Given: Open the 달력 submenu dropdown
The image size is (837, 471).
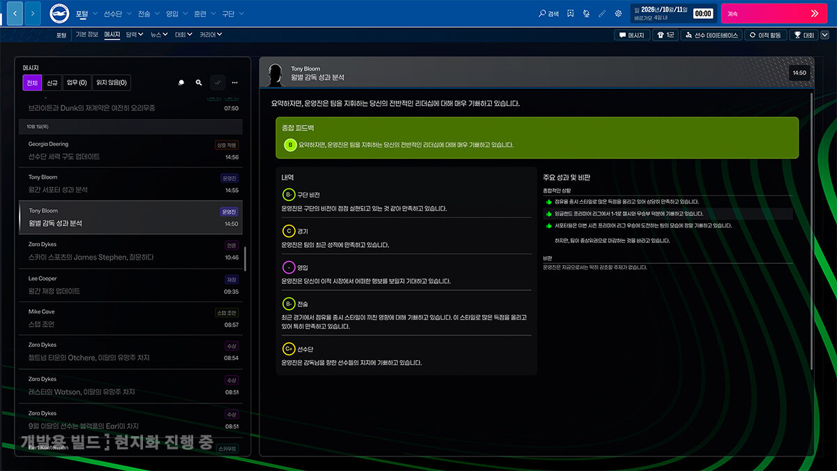Looking at the screenshot, I should (x=135, y=34).
